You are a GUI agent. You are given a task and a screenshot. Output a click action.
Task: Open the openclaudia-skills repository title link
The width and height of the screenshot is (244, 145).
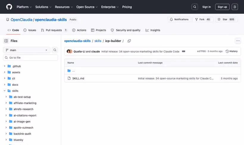click(51, 20)
